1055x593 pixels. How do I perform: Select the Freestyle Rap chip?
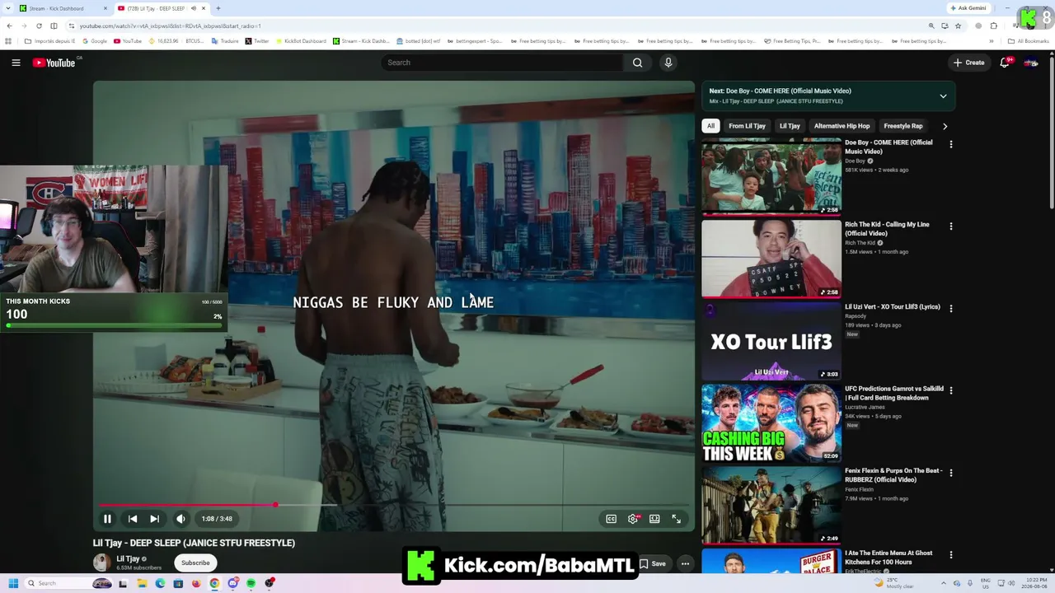(x=903, y=126)
